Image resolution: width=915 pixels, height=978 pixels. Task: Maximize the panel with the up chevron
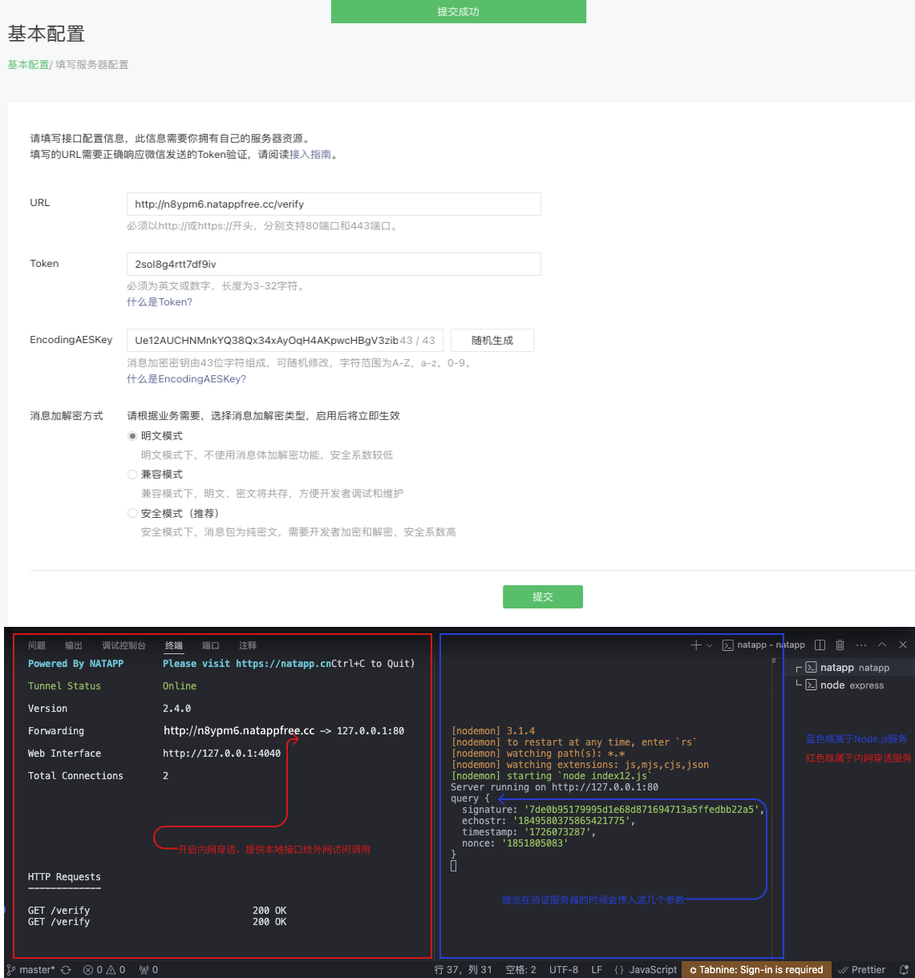point(882,645)
